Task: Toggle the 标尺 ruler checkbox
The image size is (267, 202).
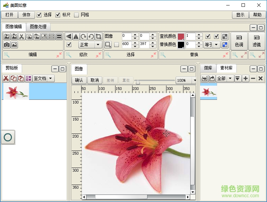Action: coord(58,15)
